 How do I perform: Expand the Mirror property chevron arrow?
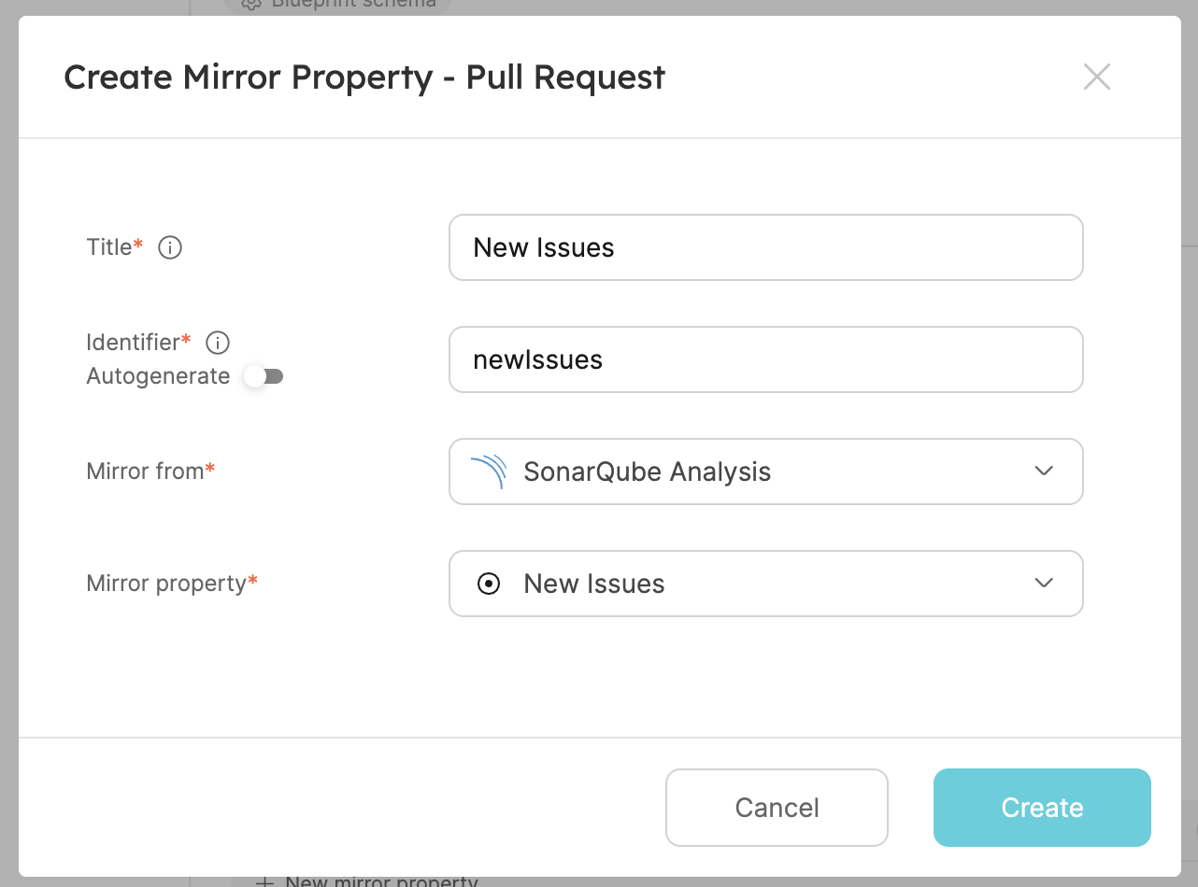[1044, 584]
